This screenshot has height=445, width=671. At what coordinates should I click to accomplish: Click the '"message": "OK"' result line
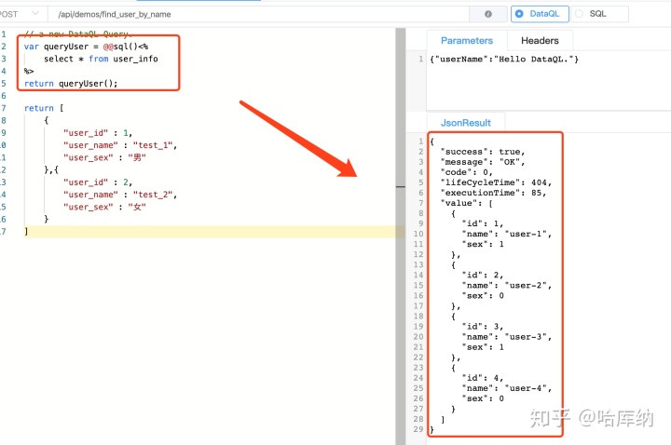(x=483, y=162)
